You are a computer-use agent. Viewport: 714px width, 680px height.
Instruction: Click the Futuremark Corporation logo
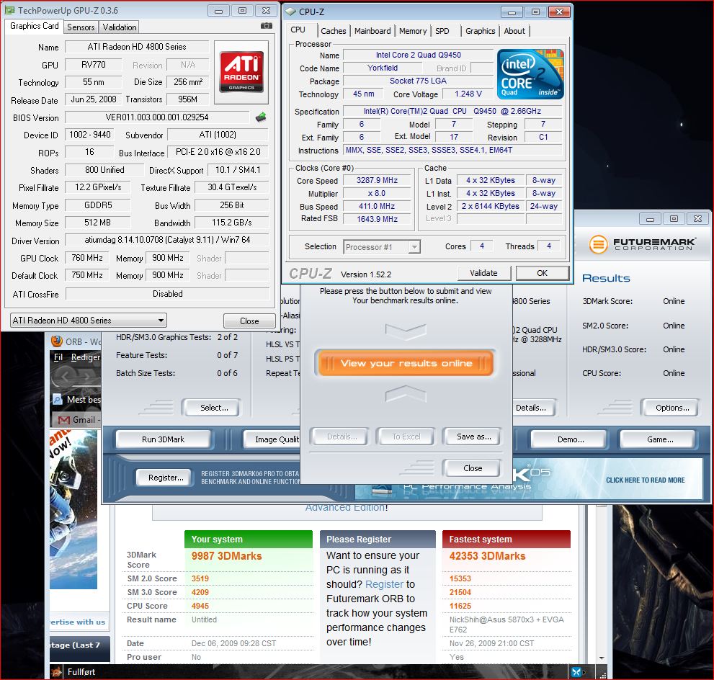(643, 244)
